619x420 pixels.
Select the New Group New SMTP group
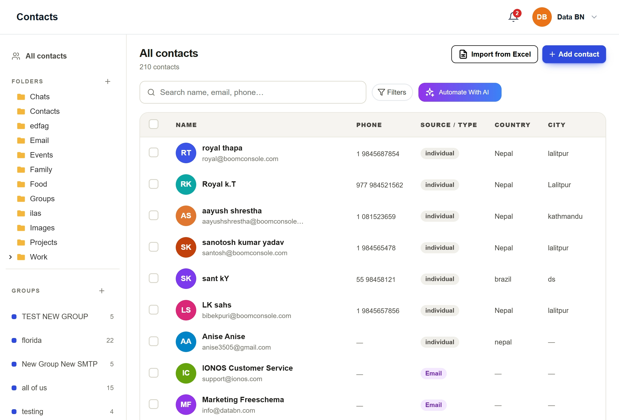pos(63,364)
